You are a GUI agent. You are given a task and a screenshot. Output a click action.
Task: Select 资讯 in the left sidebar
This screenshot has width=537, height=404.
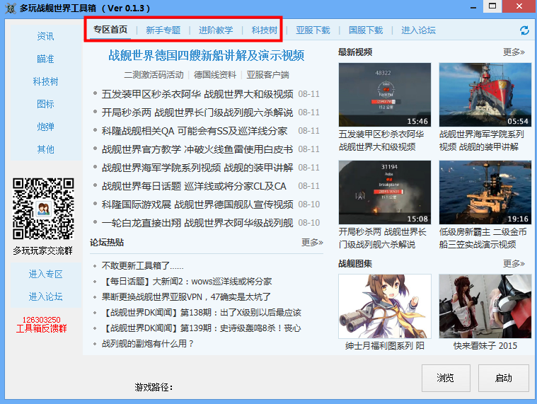pyautogui.click(x=45, y=36)
